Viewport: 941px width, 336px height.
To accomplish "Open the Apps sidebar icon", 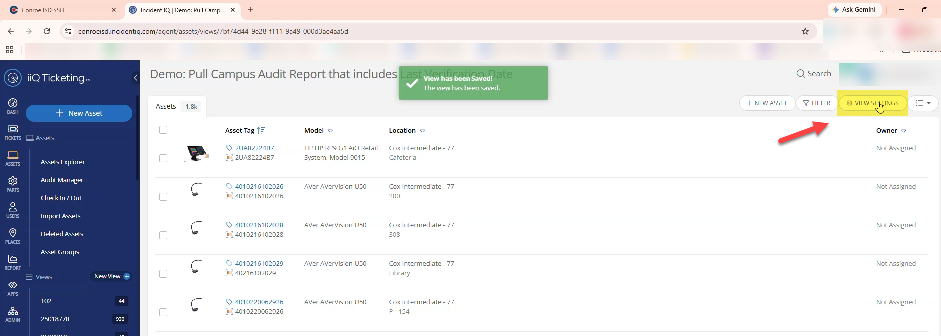I will pos(13,288).
